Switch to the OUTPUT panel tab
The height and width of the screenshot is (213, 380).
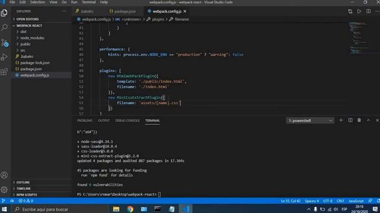(x=104, y=121)
